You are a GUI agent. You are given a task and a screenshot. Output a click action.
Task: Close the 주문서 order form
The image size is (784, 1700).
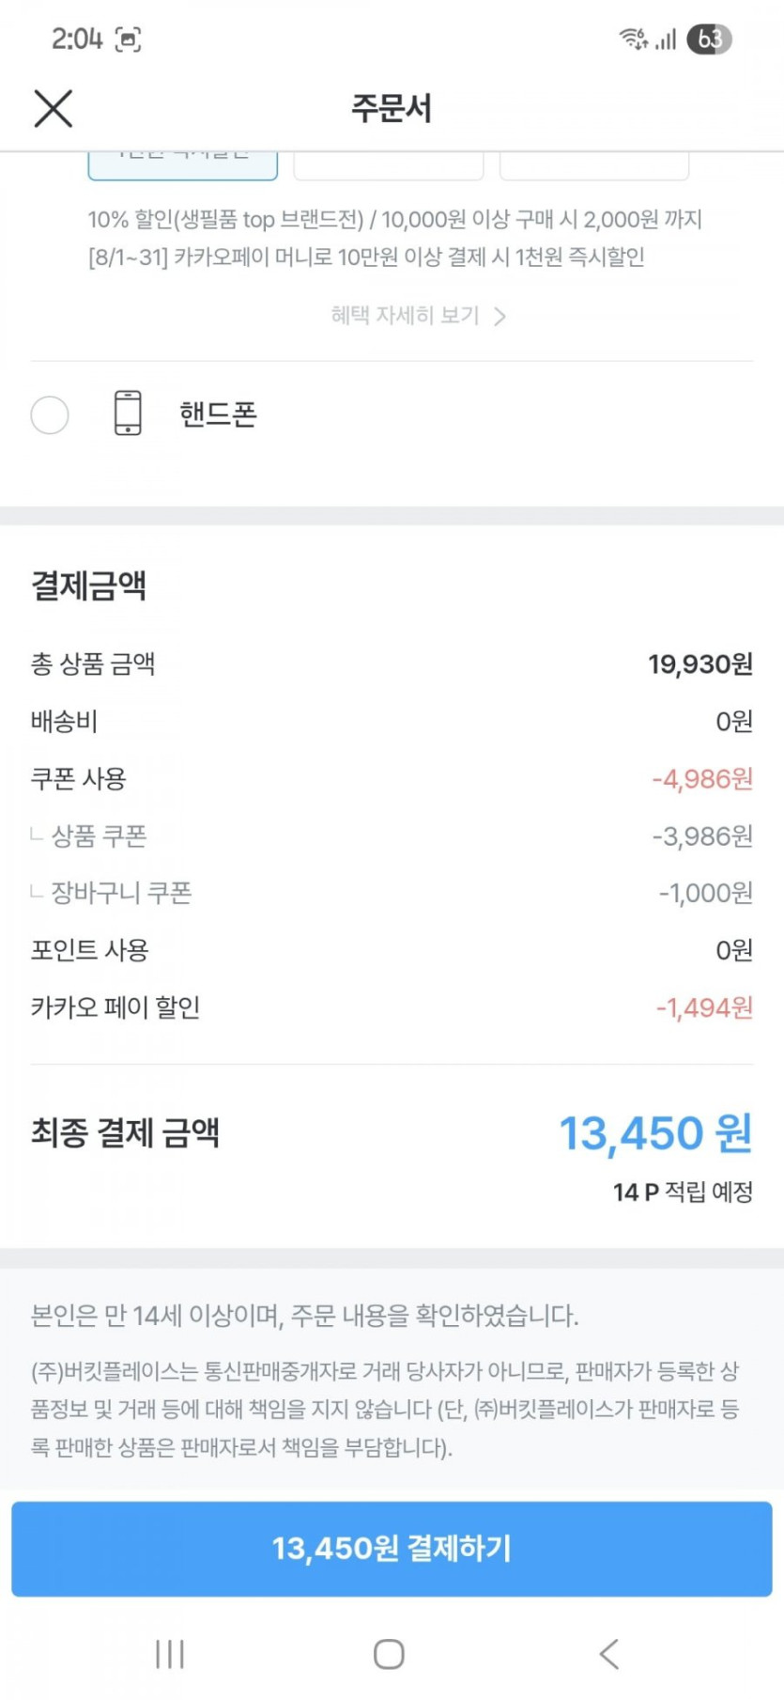click(54, 109)
